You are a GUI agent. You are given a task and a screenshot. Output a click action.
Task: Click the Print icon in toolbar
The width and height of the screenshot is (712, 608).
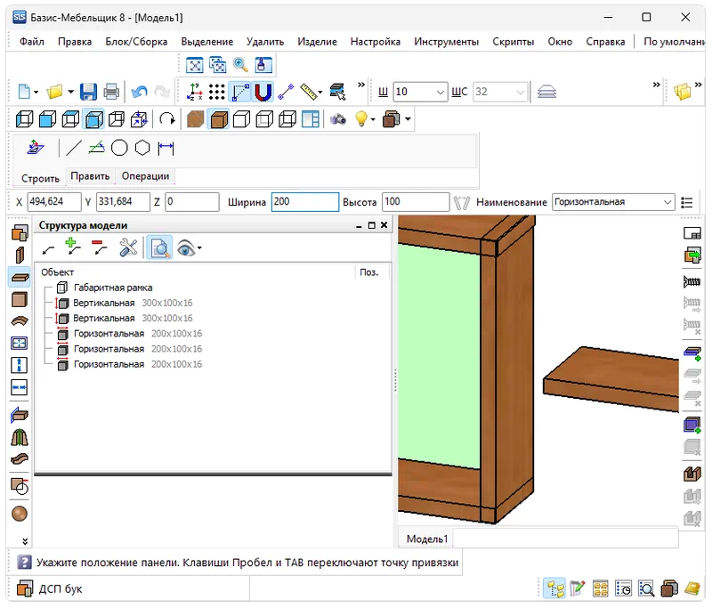pos(111,92)
